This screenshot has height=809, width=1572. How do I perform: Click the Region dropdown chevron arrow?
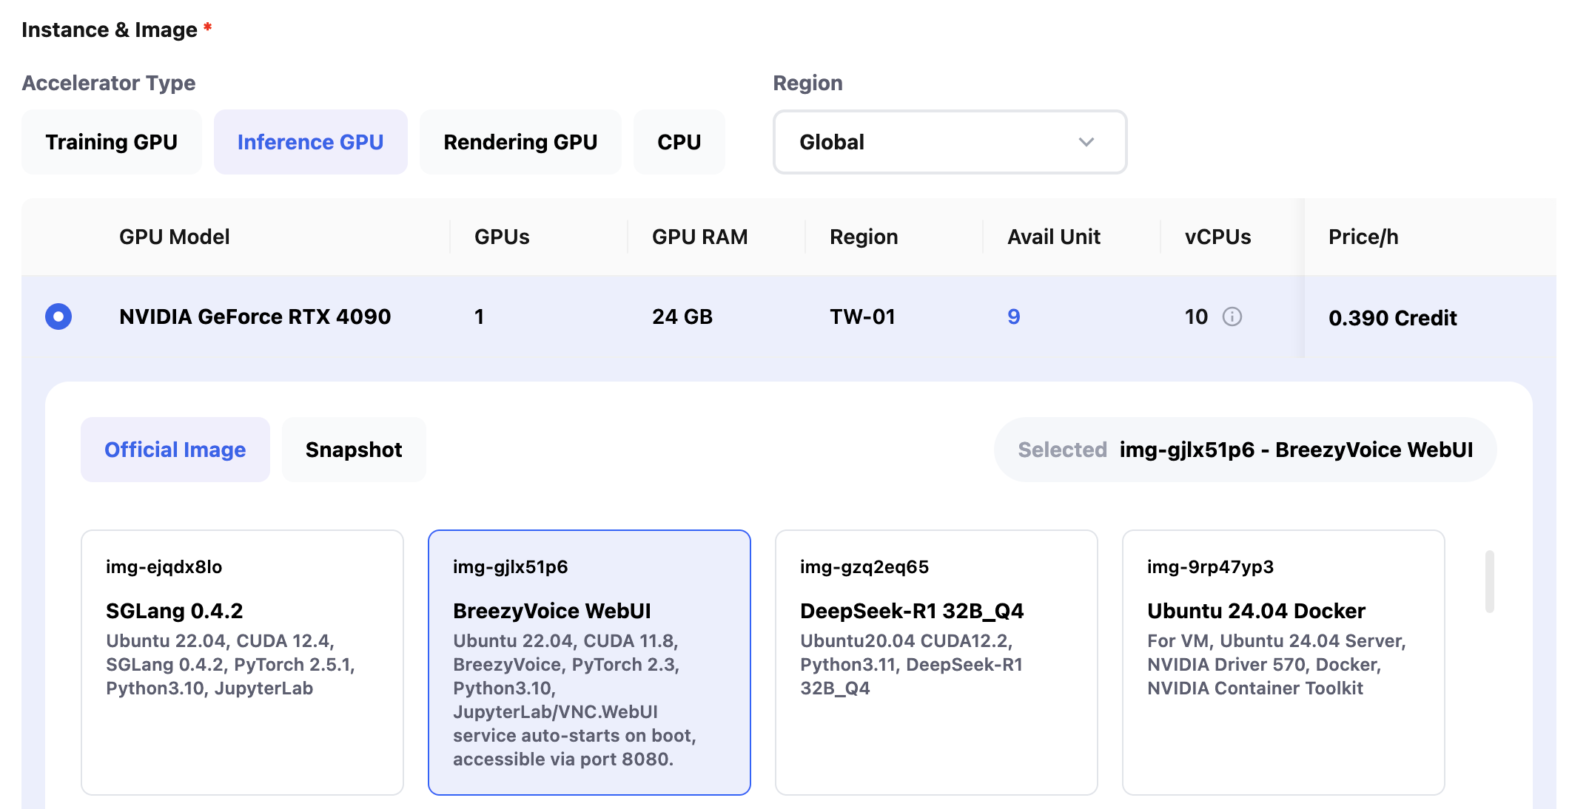click(1086, 142)
